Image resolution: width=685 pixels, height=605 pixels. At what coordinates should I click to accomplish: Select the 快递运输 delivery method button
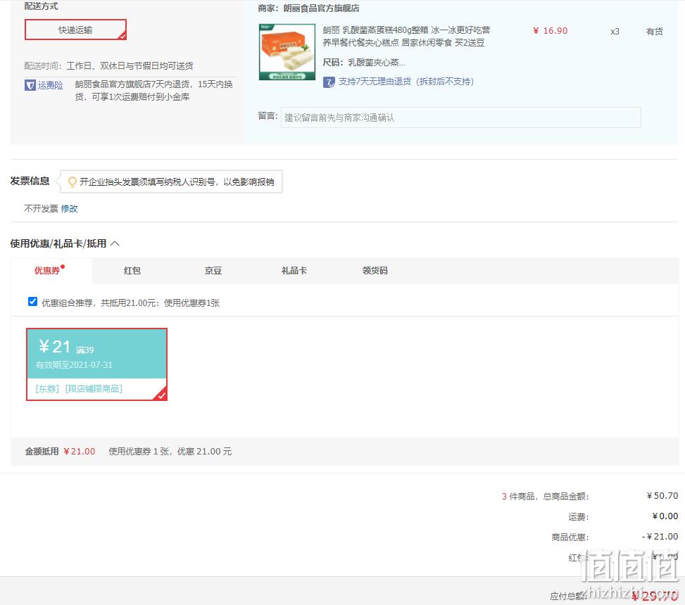point(75,30)
